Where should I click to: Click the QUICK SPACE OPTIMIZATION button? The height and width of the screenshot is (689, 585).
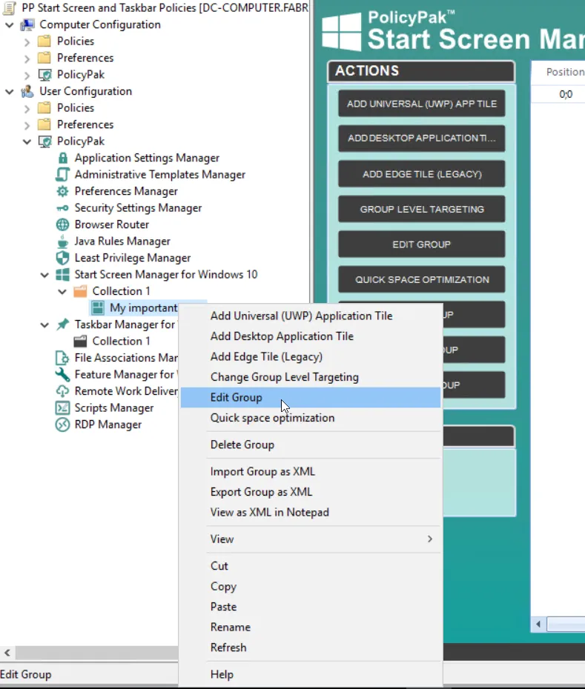[x=421, y=279]
